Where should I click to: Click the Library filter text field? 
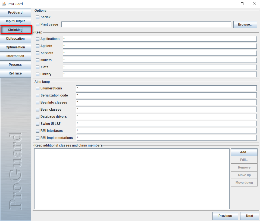point(160,74)
